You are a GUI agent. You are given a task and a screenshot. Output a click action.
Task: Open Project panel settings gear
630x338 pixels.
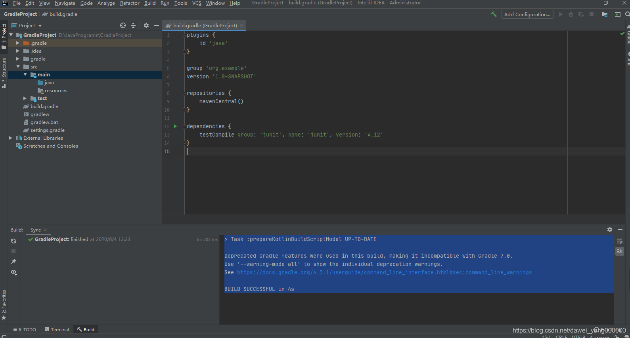146,25
